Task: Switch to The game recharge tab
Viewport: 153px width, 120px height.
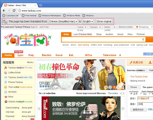Action: tap(147, 87)
